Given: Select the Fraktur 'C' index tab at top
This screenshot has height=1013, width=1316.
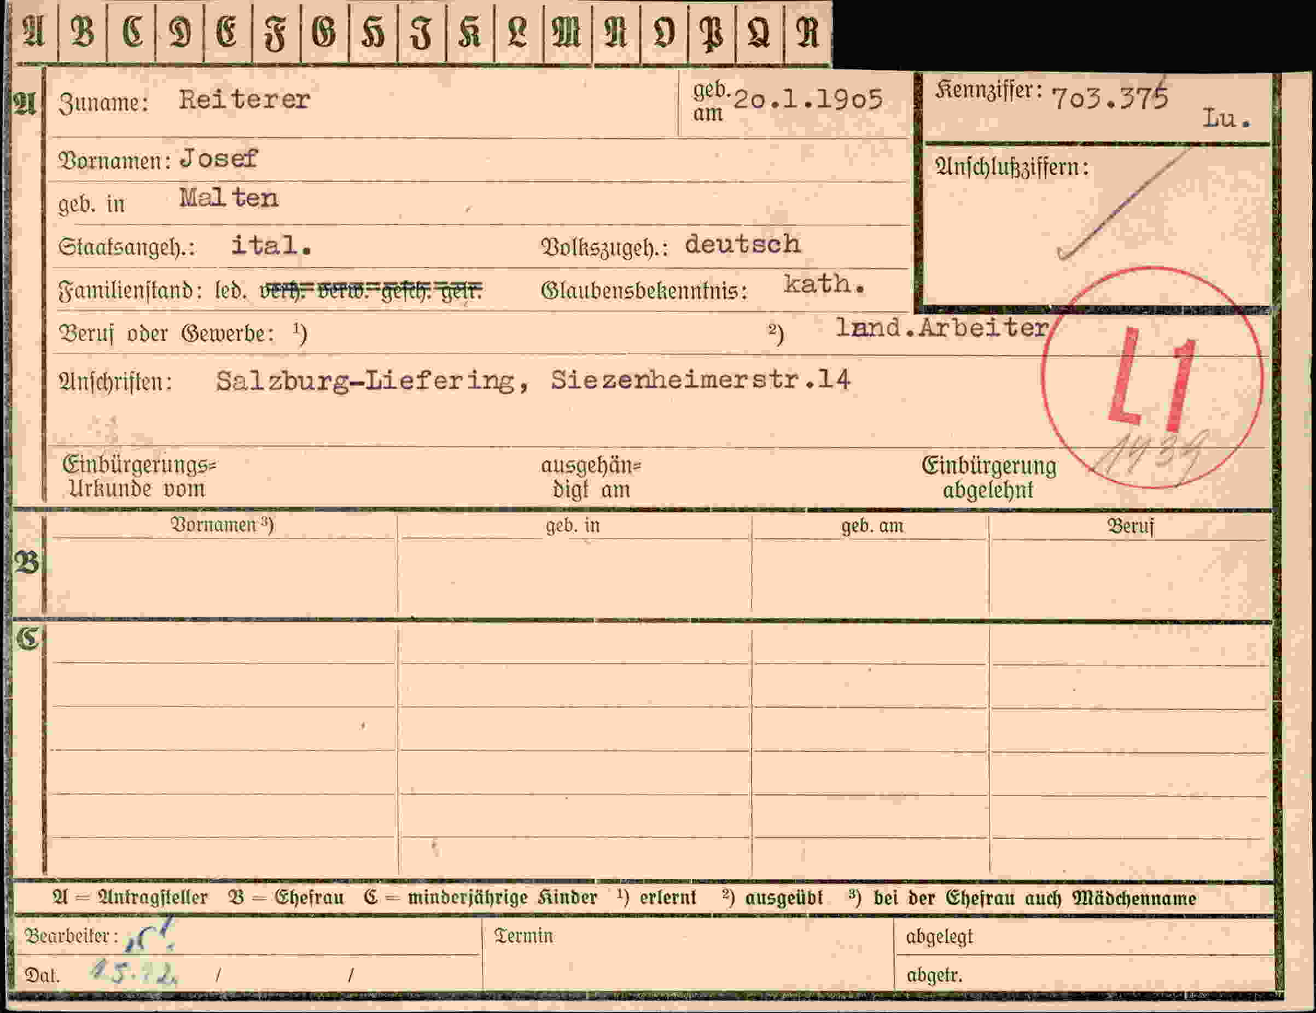Looking at the screenshot, I should point(131,31).
